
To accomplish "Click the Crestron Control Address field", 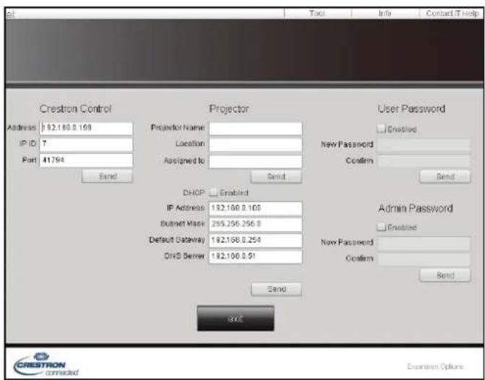I will (86, 129).
